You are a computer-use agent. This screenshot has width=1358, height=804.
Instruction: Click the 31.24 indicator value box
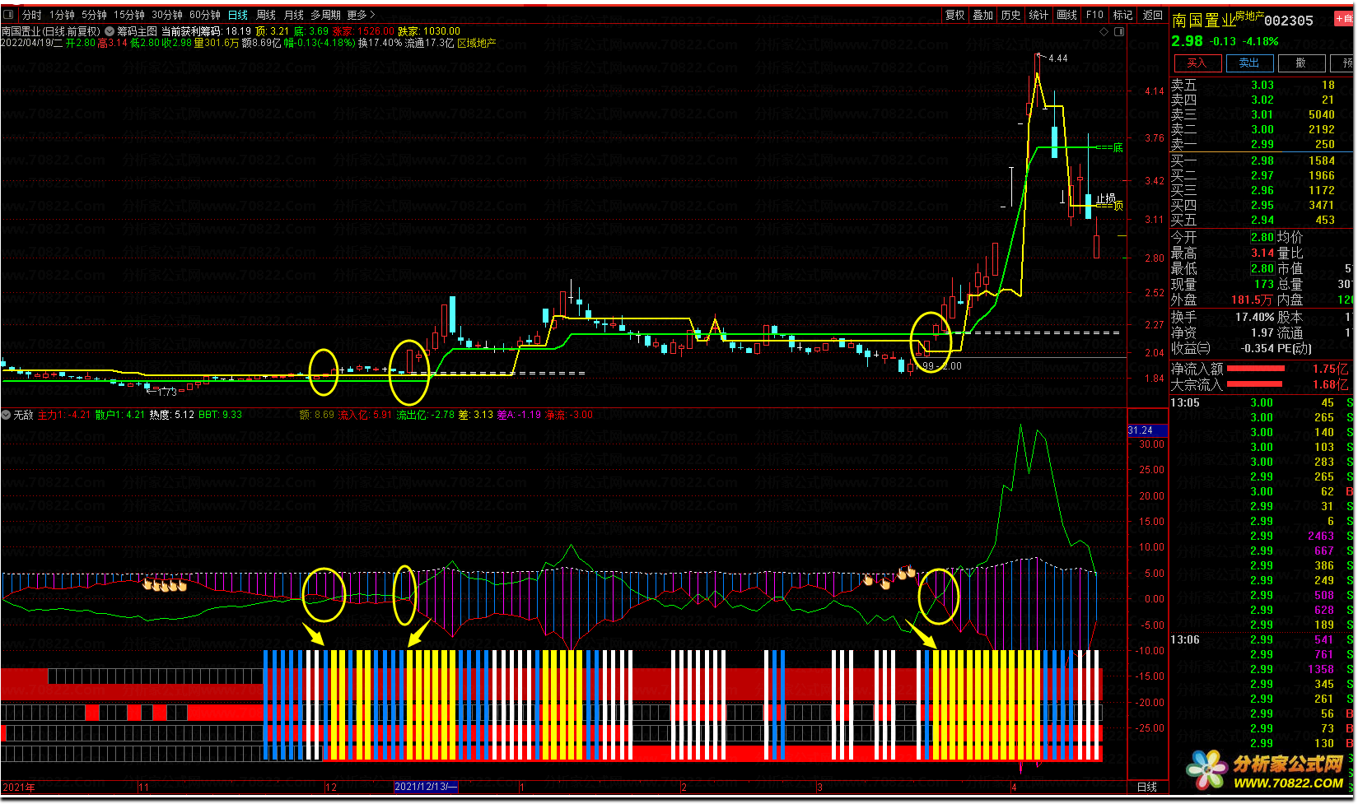click(1146, 430)
